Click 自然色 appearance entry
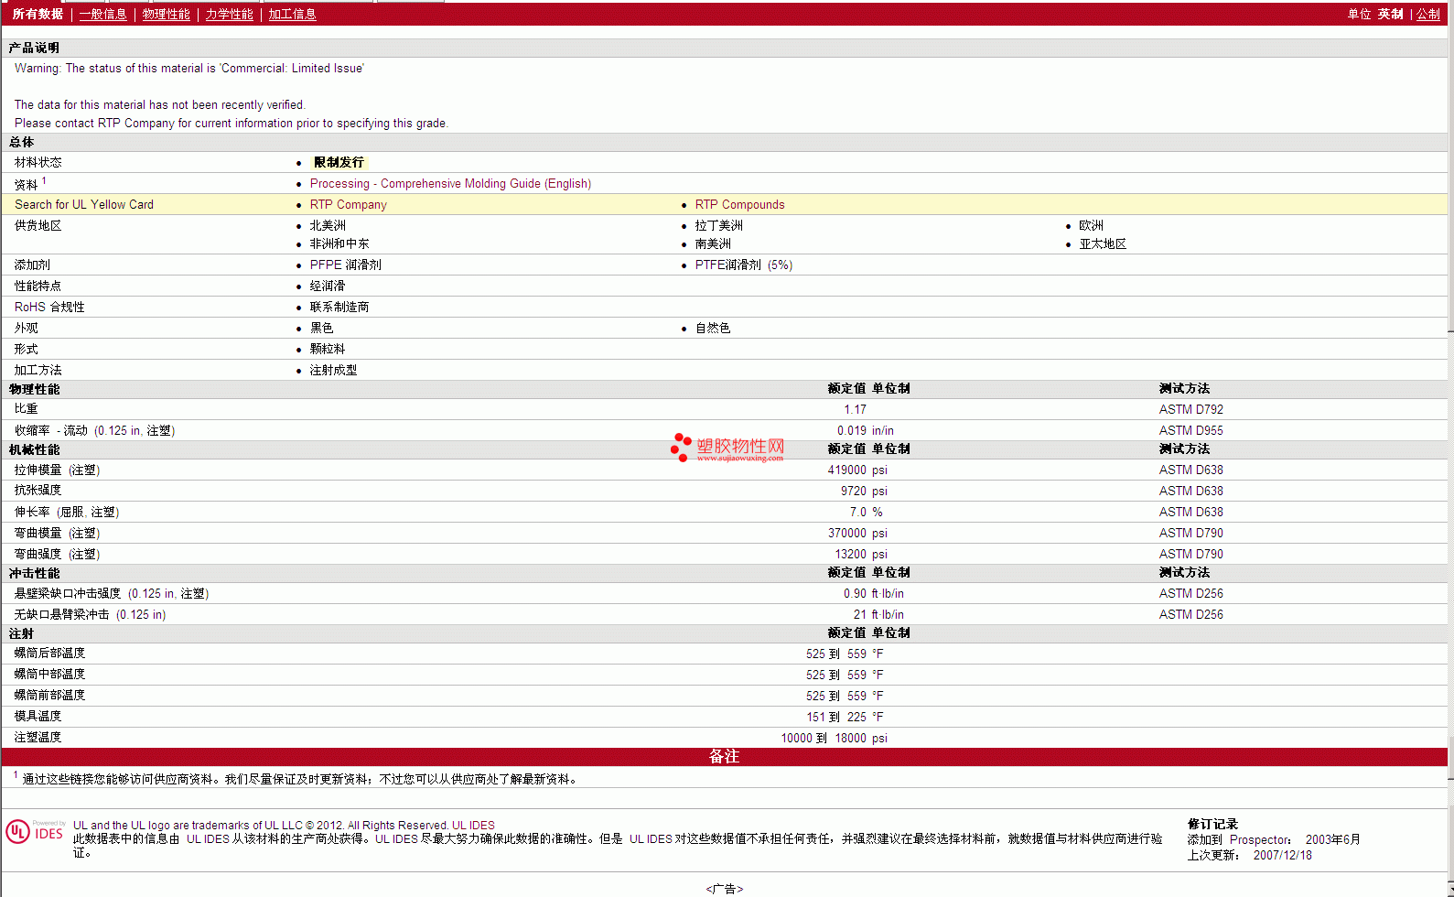 (x=713, y=329)
